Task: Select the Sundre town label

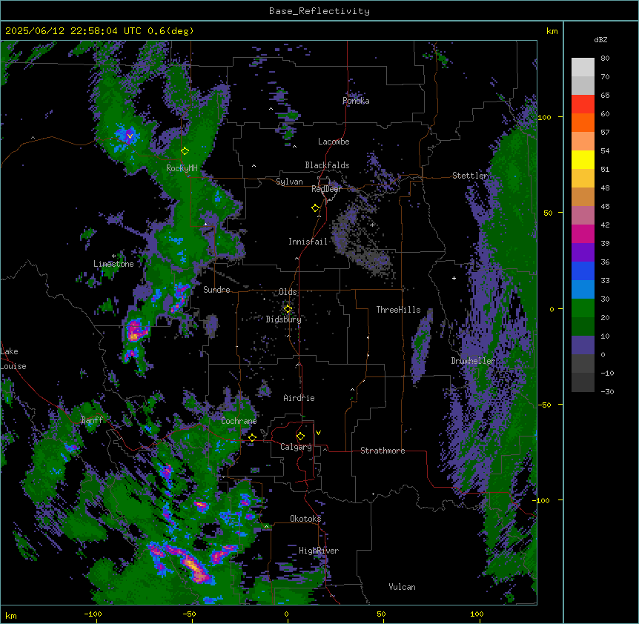Action: click(x=216, y=290)
